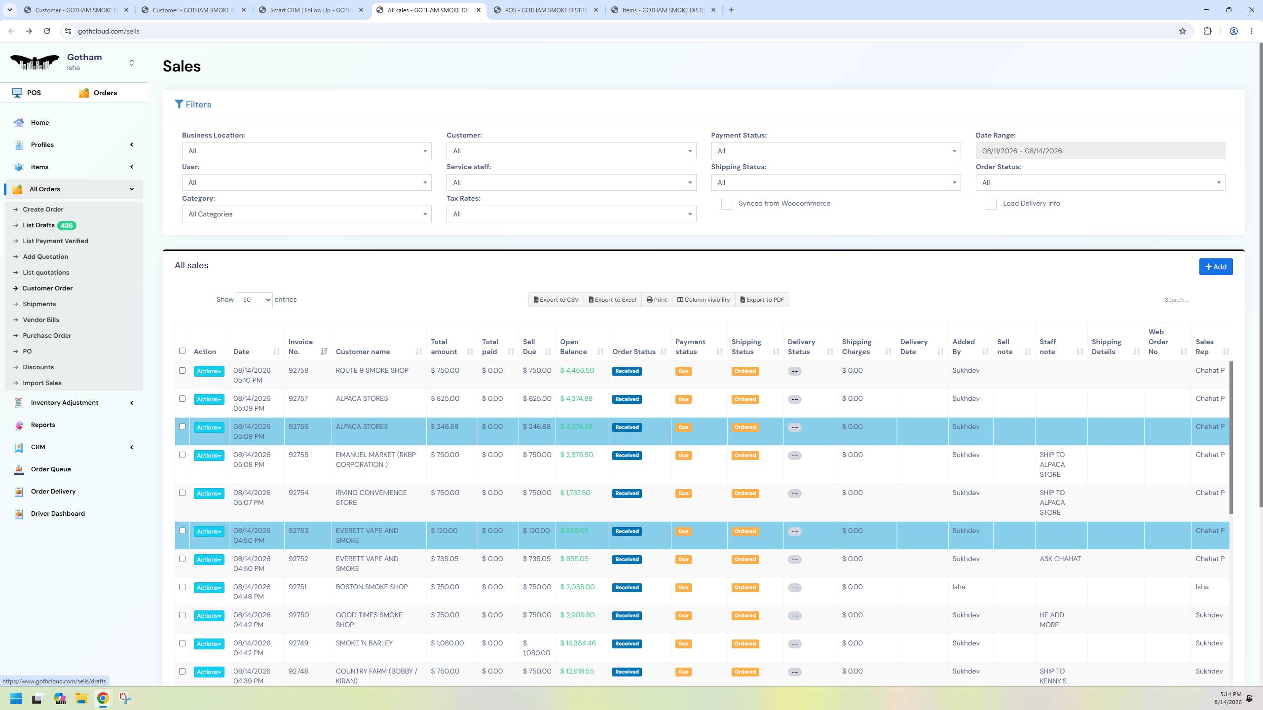Screen dimensions: 1263x710
Task: Tick the Load Delivery Info checkbox
Action: (x=991, y=204)
